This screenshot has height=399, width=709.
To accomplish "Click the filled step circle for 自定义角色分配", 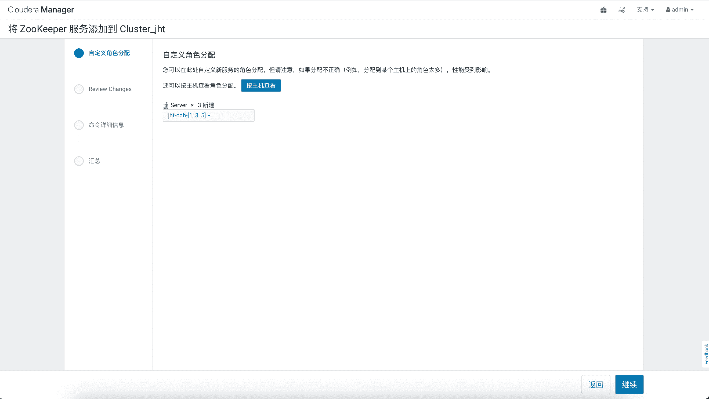I will (x=79, y=53).
